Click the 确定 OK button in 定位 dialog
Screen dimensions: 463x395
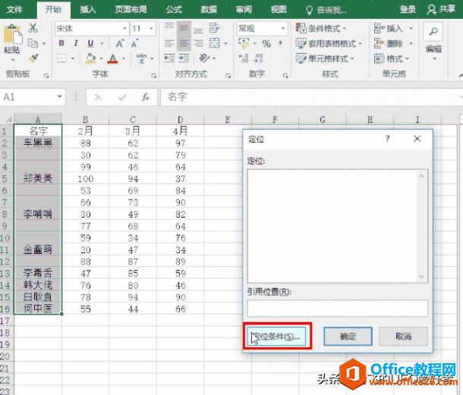[348, 337]
